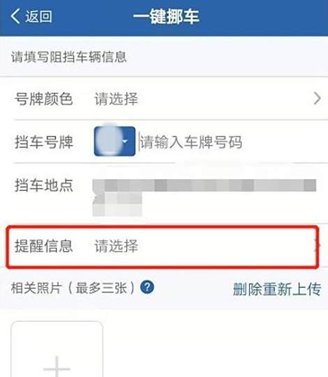Choose 号牌颜色 请选择 placeholder
This screenshot has height=377, width=328.
coord(116,98)
